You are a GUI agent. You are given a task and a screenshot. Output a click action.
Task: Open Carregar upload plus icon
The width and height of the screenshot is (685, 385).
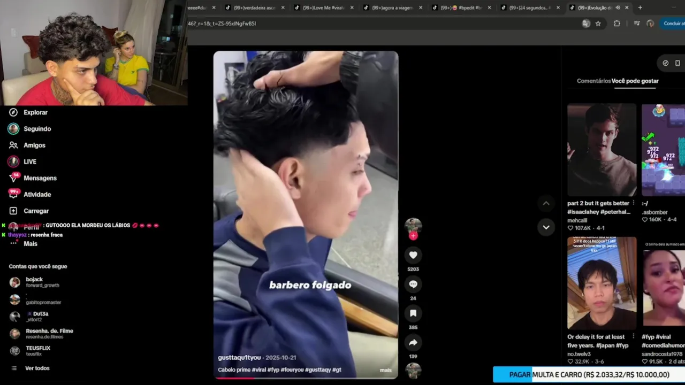pyautogui.click(x=13, y=211)
